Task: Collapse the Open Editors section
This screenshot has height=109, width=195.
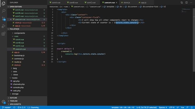Action: tap(27, 7)
